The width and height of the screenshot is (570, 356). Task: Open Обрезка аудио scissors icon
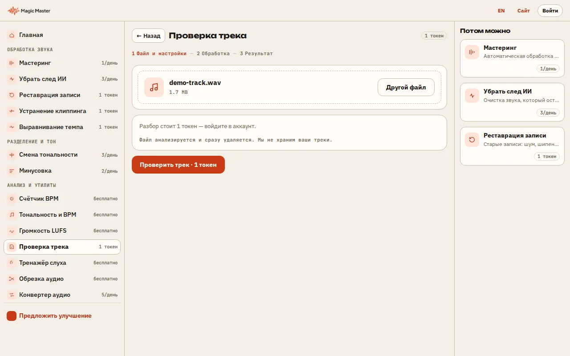click(12, 279)
